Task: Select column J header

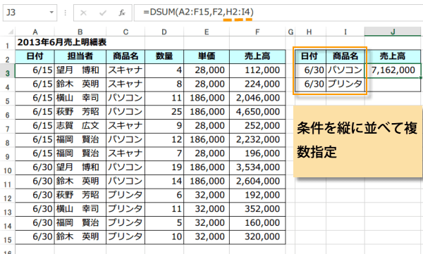Action: coord(393,32)
